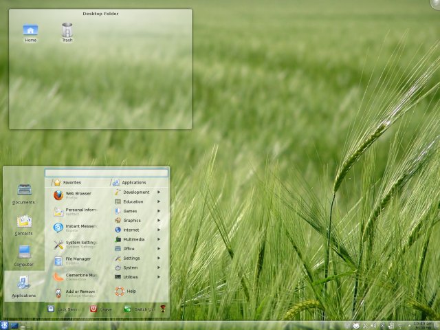Click the volume icon in system tray

tap(373, 325)
